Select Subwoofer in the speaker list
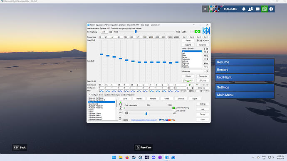The width and height of the screenshot is (287, 161). (x=191, y=59)
